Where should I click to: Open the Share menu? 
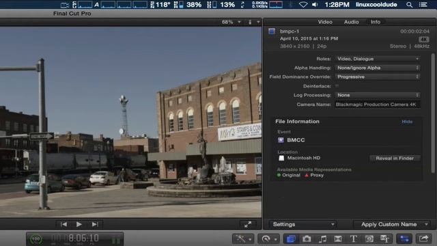click(423, 238)
